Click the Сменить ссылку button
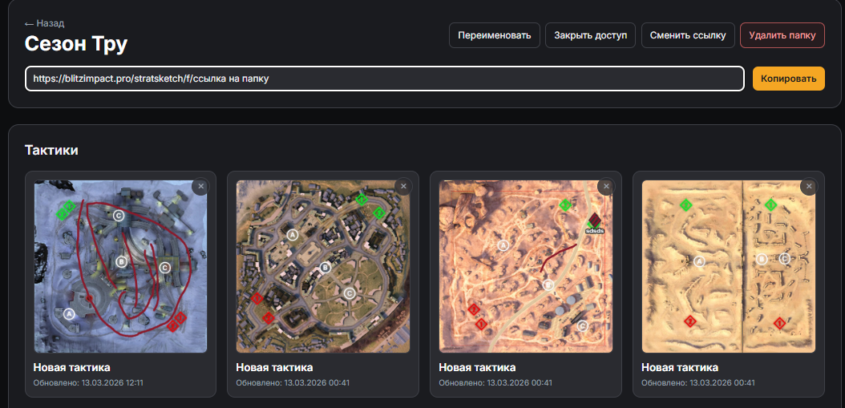Image resolution: width=845 pixels, height=408 pixels. [x=688, y=35]
